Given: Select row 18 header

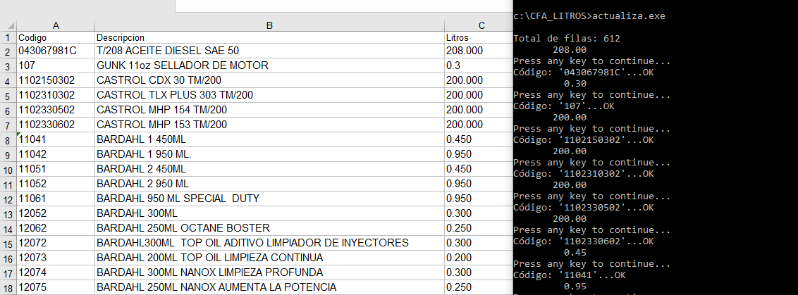Looking at the screenshot, I should 8,287.
